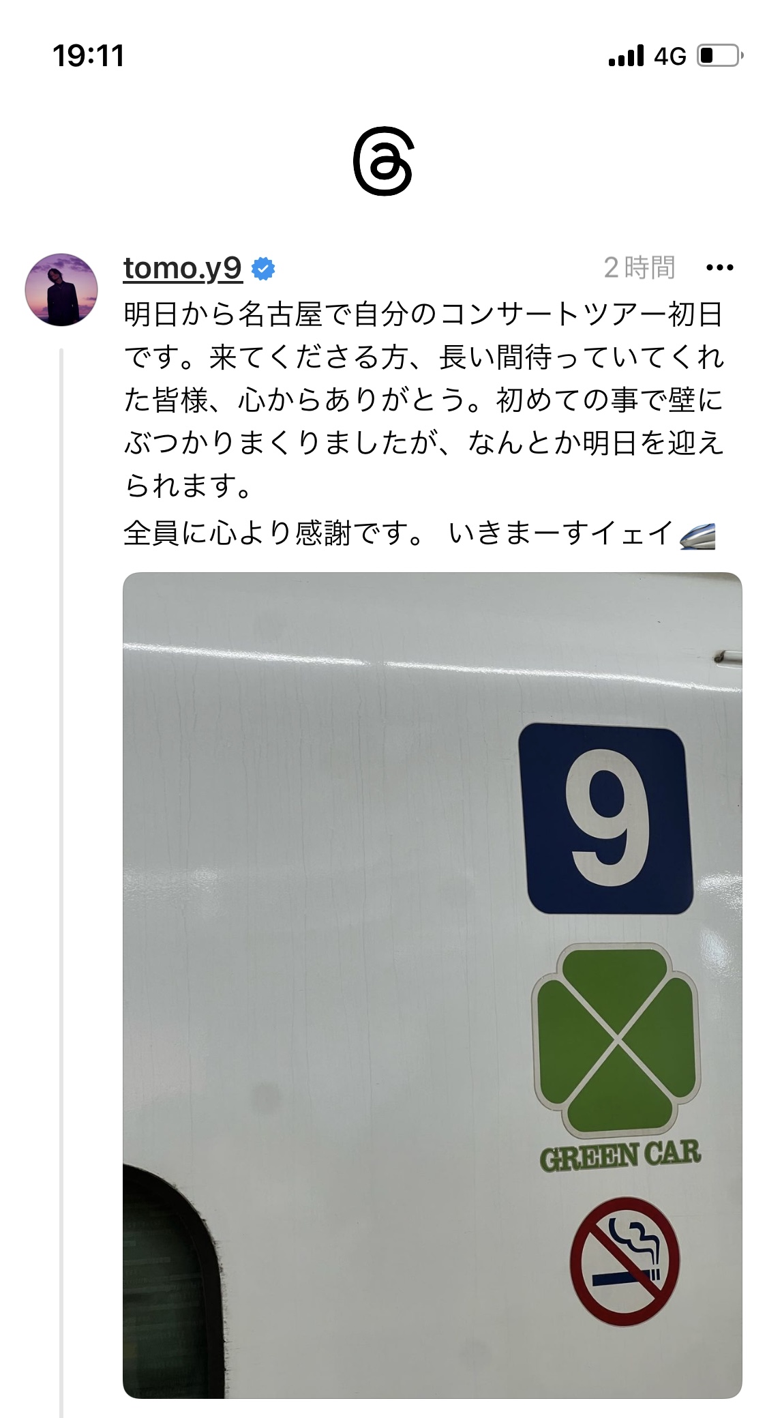The height and width of the screenshot is (1418, 767).
Task: Tap the GREEN CAR lettering in the photo
Action: pyautogui.click(x=620, y=1155)
